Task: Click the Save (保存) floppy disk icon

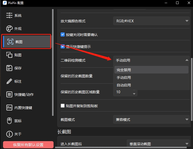Action: 9,68
